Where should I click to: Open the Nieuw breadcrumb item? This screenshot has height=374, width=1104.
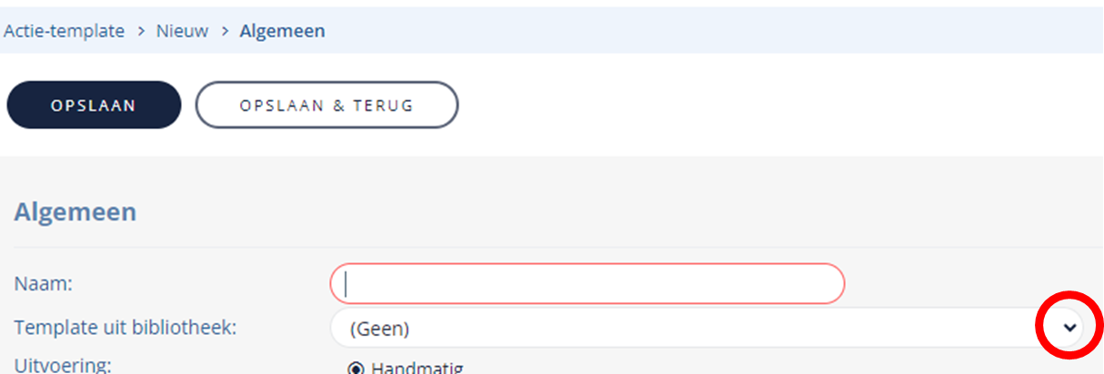(x=182, y=31)
